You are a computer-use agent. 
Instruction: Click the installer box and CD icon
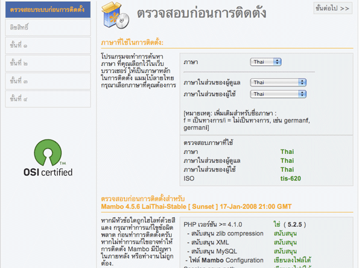[115, 16]
